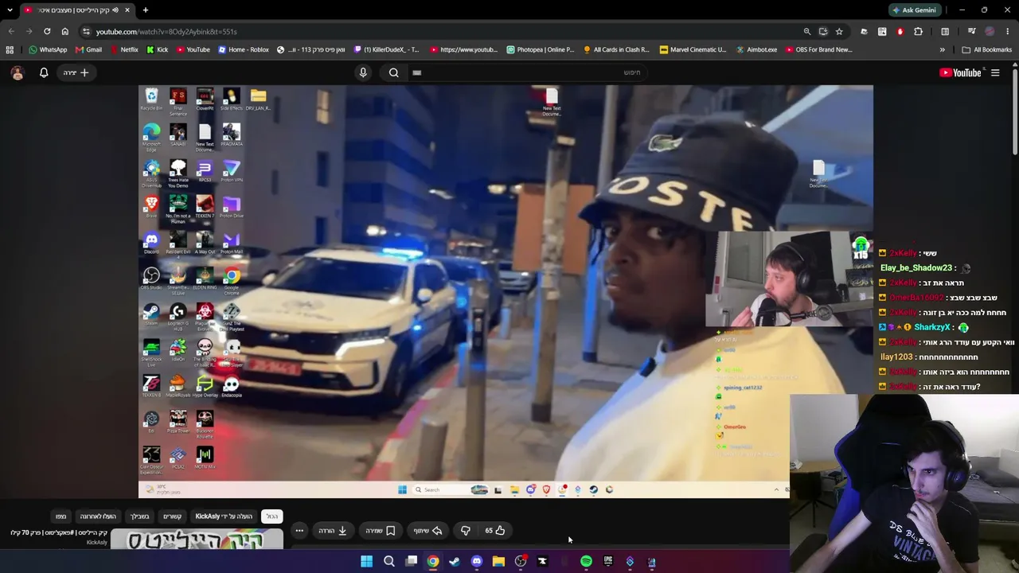Screen dimensions: 1019x573
Task: Open the All Bookmarks folder
Action: (x=986, y=49)
